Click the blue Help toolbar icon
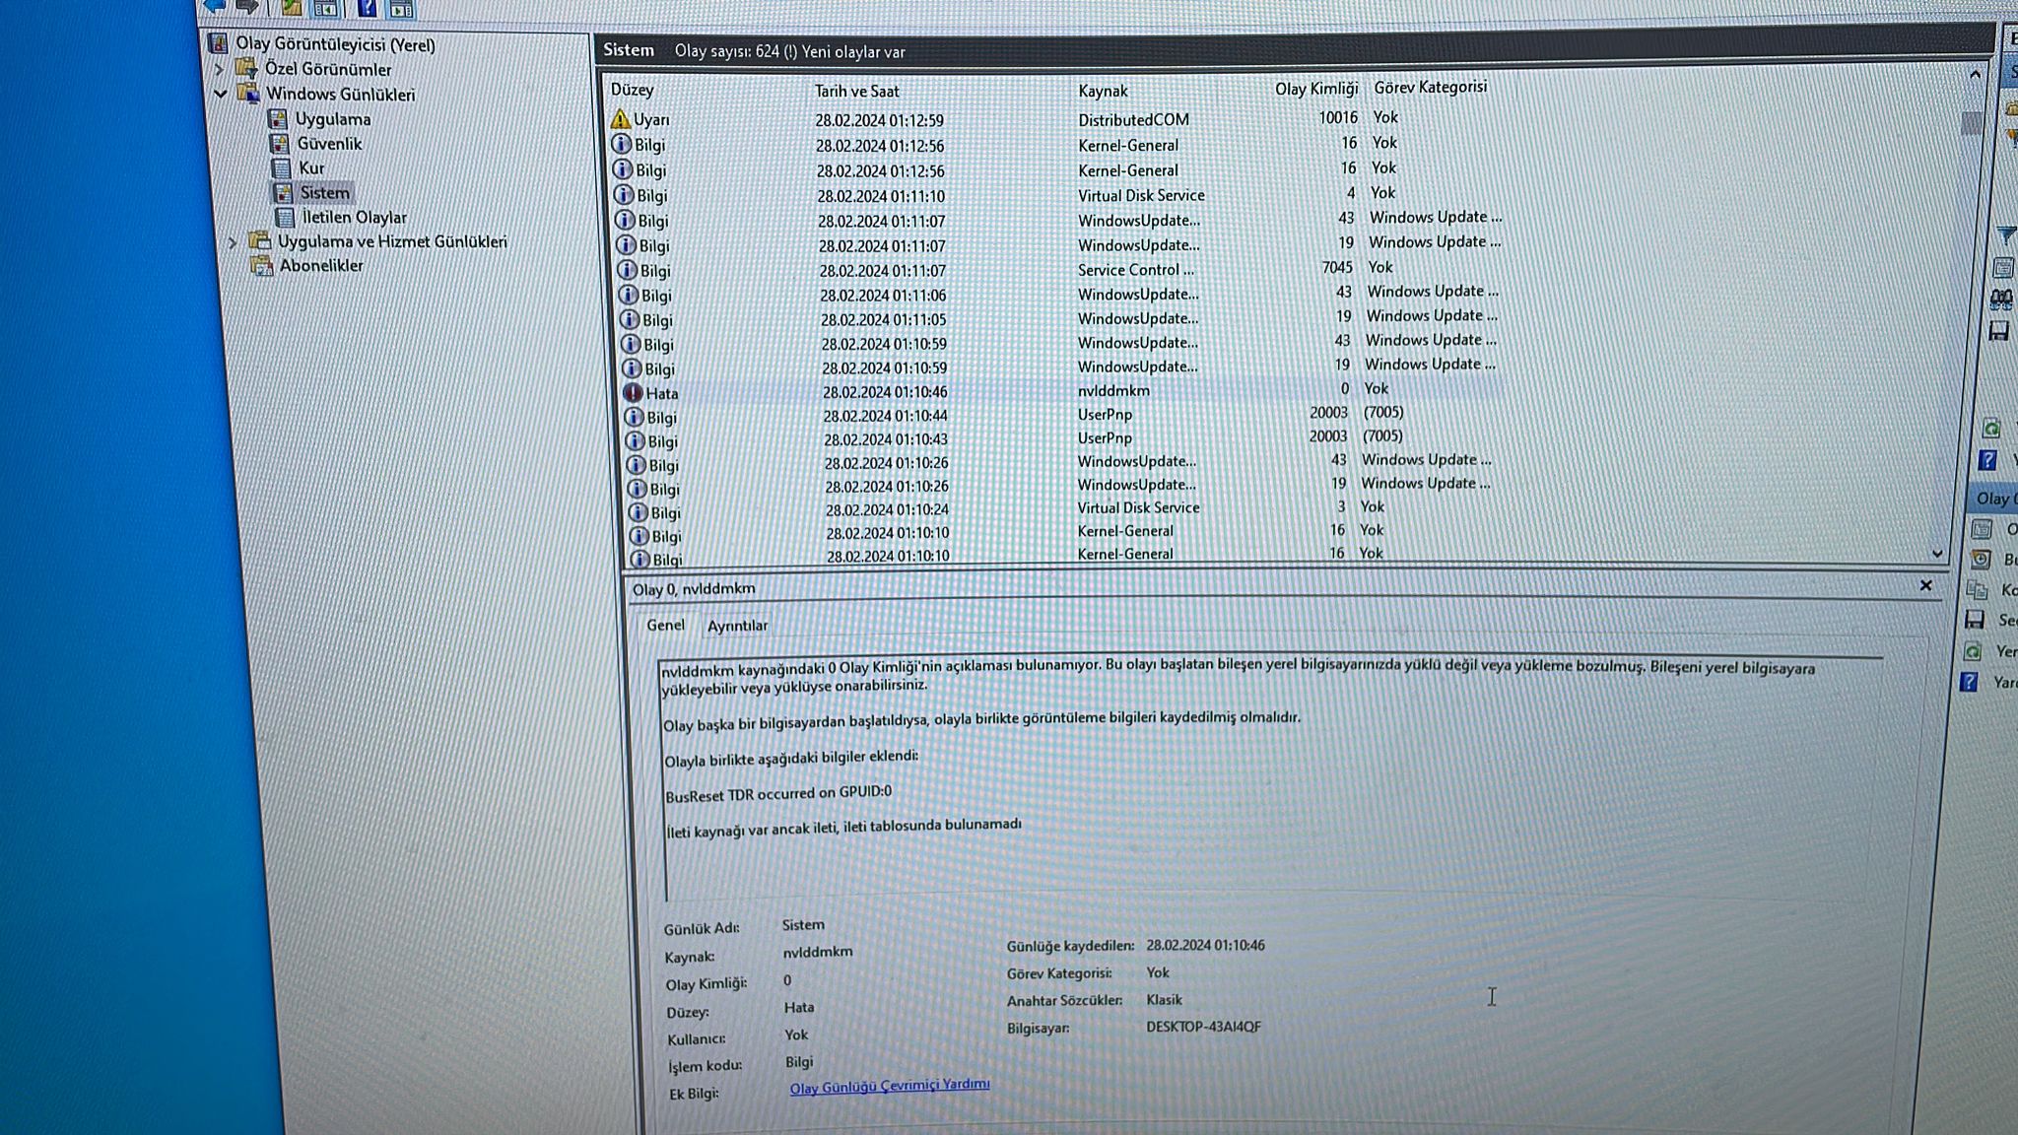The height and width of the screenshot is (1135, 2018). pos(367,8)
